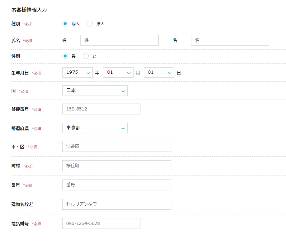
Task: Open the birth month dropdown
Action: coord(118,72)
